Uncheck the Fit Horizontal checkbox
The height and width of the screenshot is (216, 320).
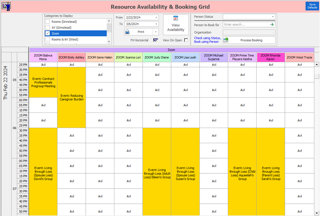(x=156, y=40)
